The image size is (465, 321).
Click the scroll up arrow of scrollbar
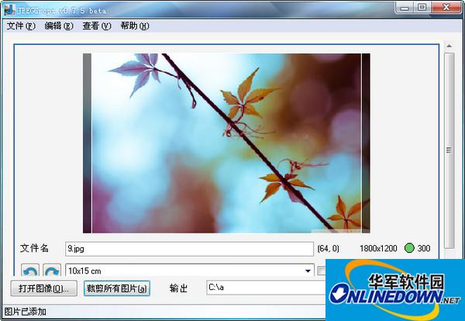449,47
